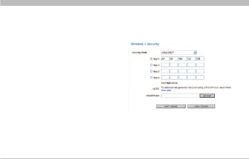Focus the last Key 2 hex field

coord(200,65)
